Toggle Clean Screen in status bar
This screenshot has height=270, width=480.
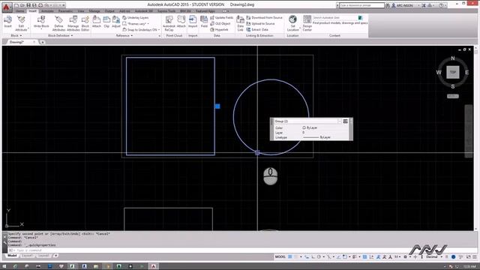coord(468,256)
